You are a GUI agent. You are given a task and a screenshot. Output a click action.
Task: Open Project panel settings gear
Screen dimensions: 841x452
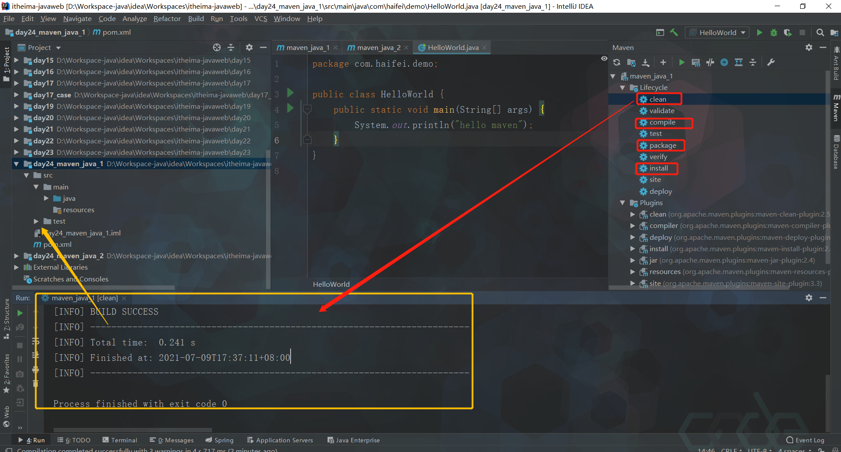[x=249, y=47]
